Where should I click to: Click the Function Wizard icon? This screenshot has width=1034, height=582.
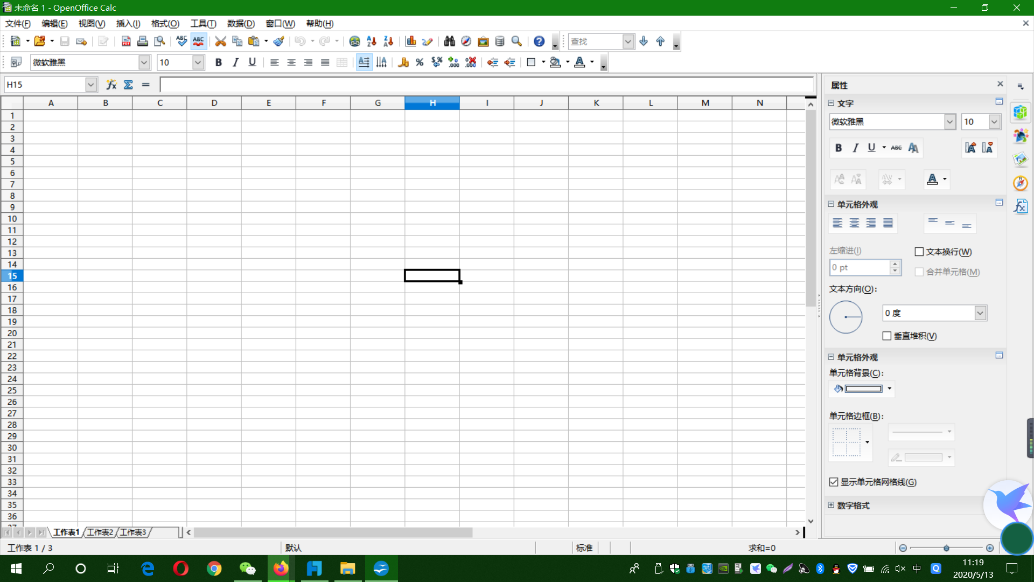[111, 85]
